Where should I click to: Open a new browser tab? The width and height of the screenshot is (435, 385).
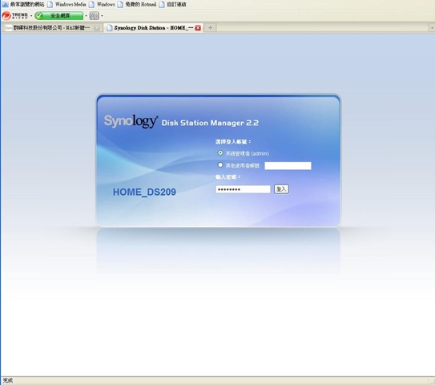pos(211,28)
